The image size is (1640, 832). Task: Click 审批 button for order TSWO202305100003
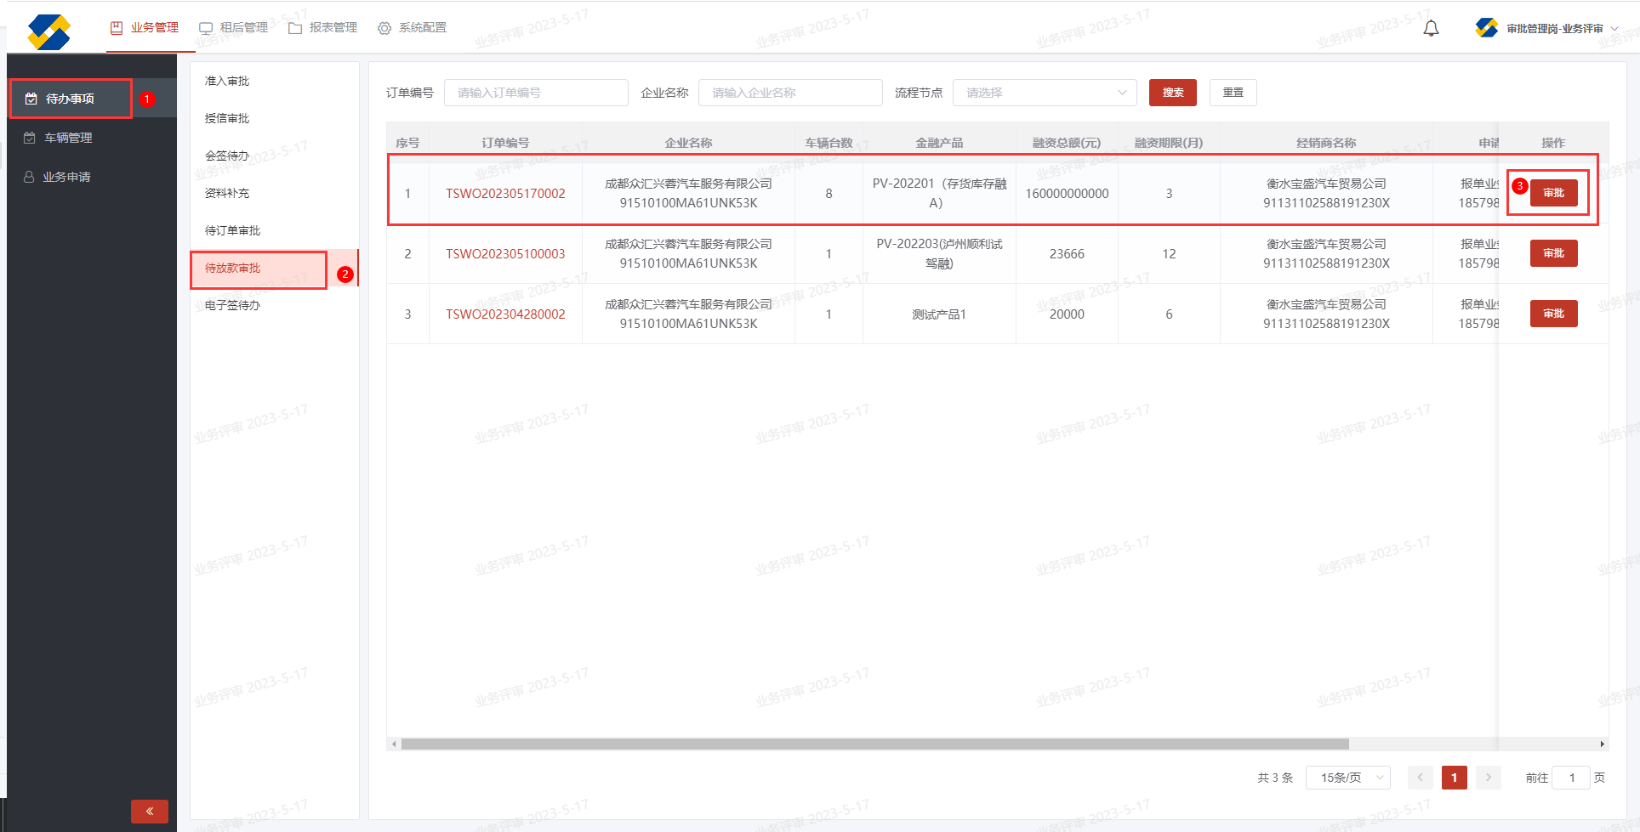click(x=1553, y=253)
